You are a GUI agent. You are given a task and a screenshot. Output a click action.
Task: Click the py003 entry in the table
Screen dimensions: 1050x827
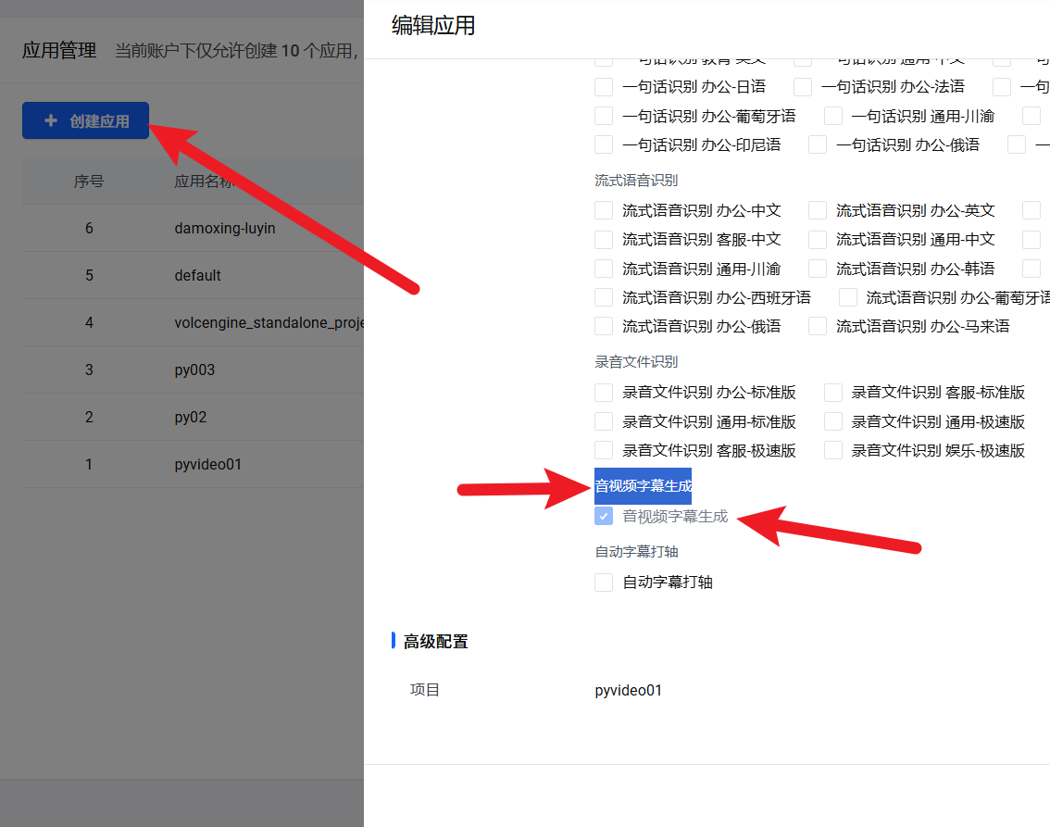pos(194,370)
